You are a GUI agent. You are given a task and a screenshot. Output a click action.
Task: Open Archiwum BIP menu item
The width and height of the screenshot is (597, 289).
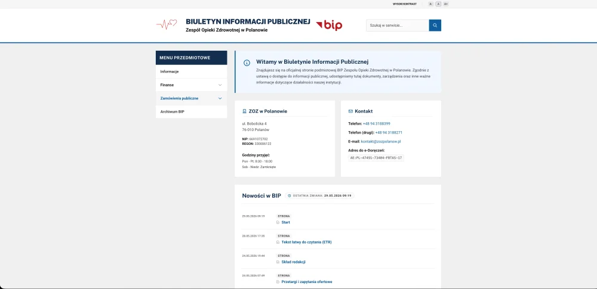(192, 112)
